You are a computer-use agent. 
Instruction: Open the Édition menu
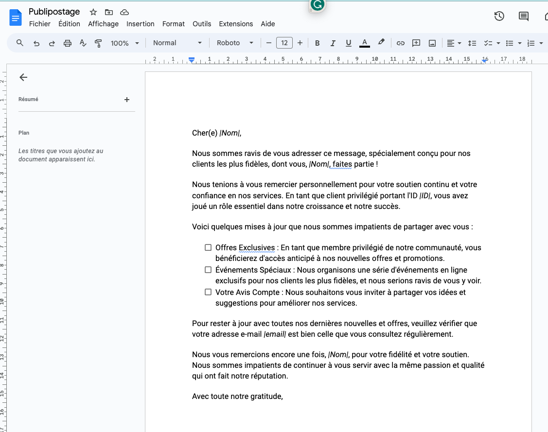coord(69,24)
